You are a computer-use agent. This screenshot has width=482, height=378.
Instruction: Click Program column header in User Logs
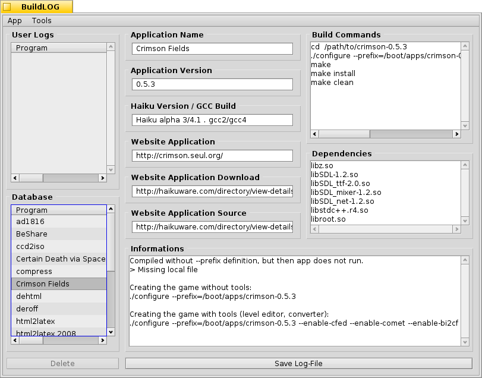[x=59, y=48]
